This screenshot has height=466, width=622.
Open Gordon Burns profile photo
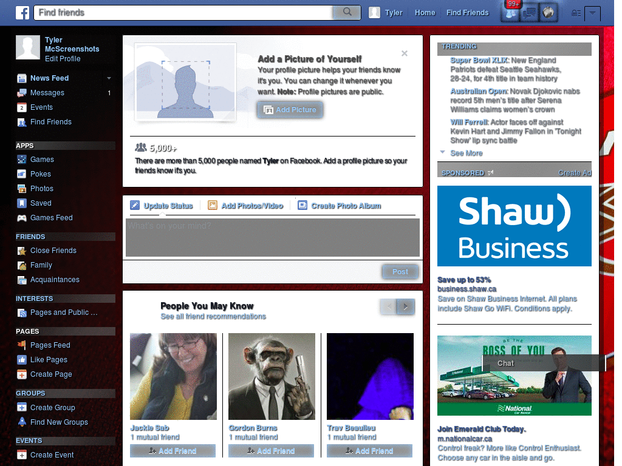click(x=272, y=376)
